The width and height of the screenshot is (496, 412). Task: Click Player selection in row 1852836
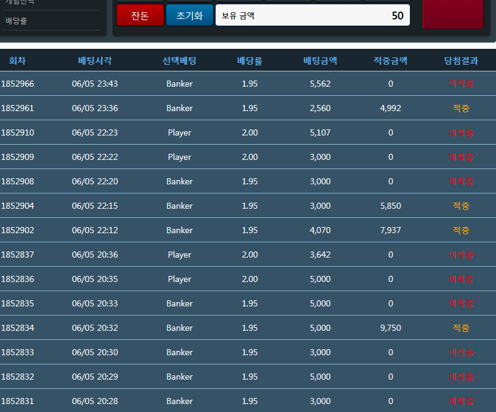[x=180, y=279]
